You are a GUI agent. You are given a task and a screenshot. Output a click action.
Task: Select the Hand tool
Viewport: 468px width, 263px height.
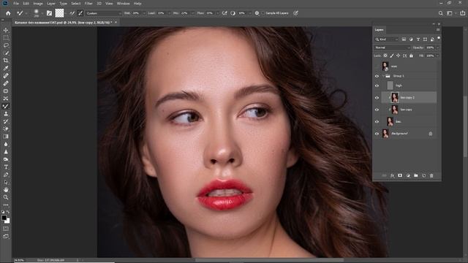click(x=6, y=190)
